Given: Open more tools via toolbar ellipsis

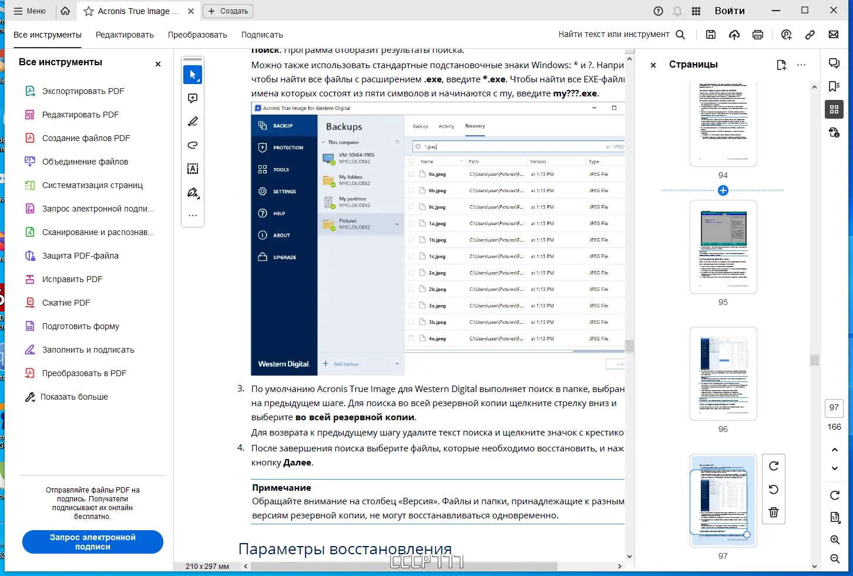Looking at the screenshot, I should coord(193,216).
